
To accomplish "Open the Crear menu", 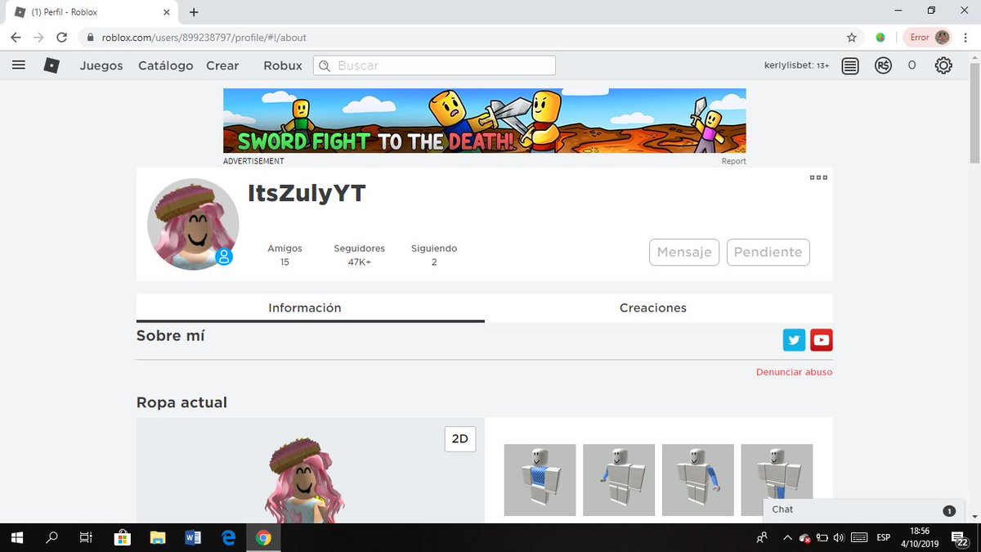I will (222, 65).
